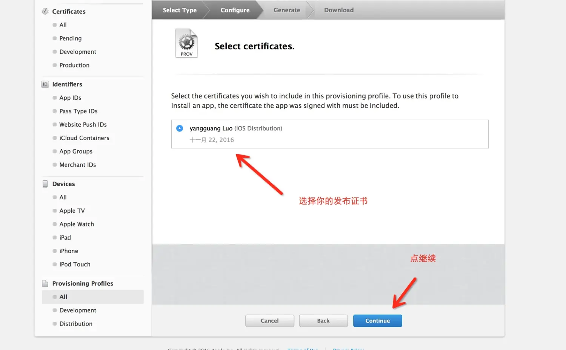Click the Devices section device icon
Screen dimensions: 566x350
pyautogui.click(x=45, y=184)
